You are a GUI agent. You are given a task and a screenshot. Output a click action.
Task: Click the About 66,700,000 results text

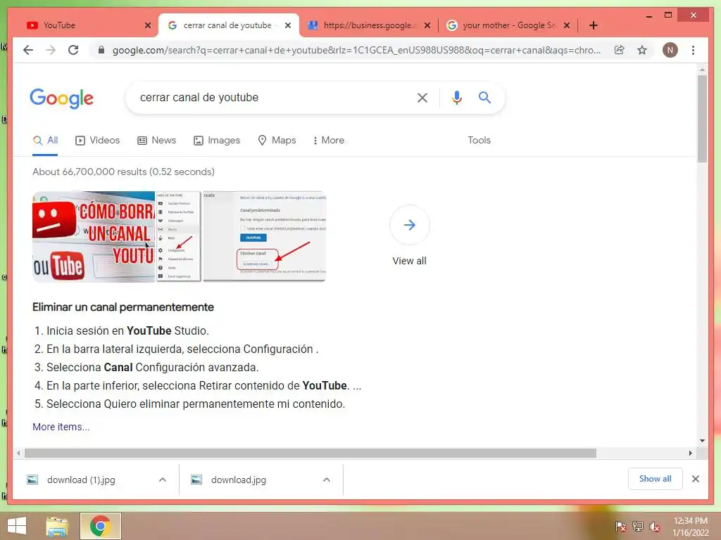pos(123,172)
